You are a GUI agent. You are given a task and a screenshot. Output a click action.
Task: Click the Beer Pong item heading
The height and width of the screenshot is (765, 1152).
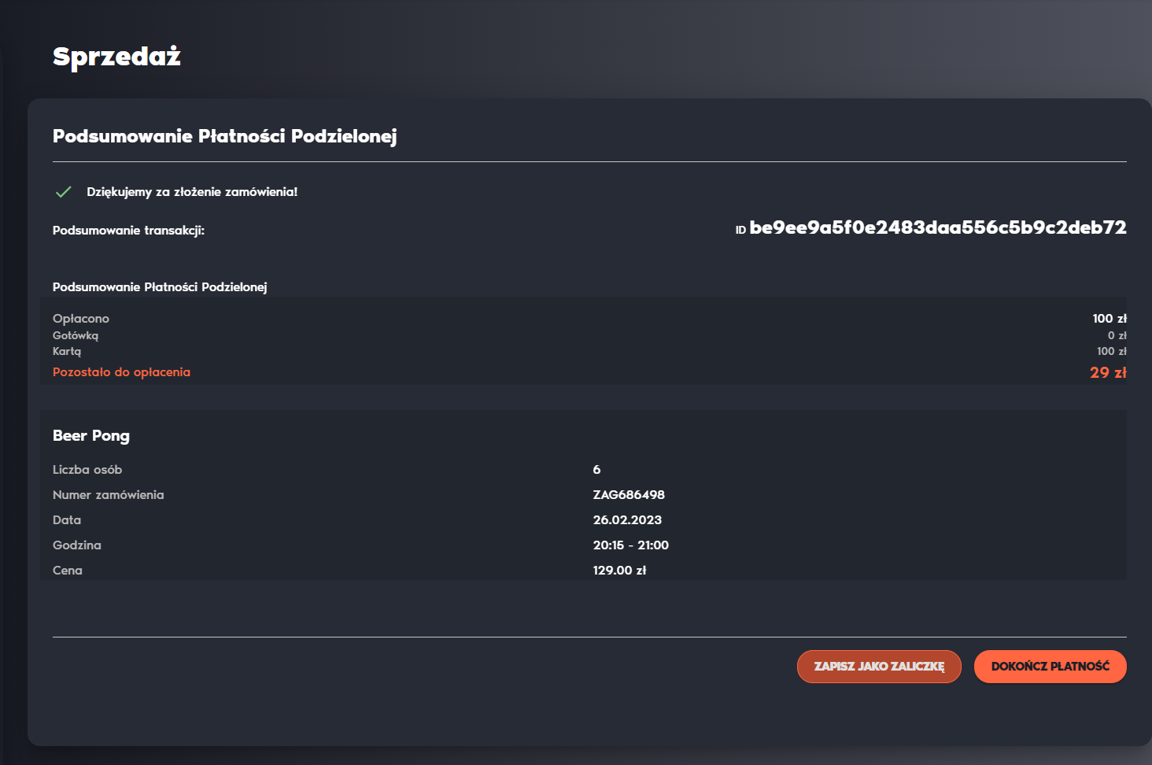pyautogui.click(x=91, y=436)
